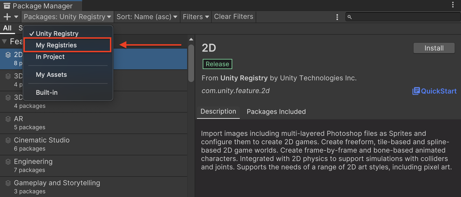Install the 2D feature package

[x=434, y=48]
